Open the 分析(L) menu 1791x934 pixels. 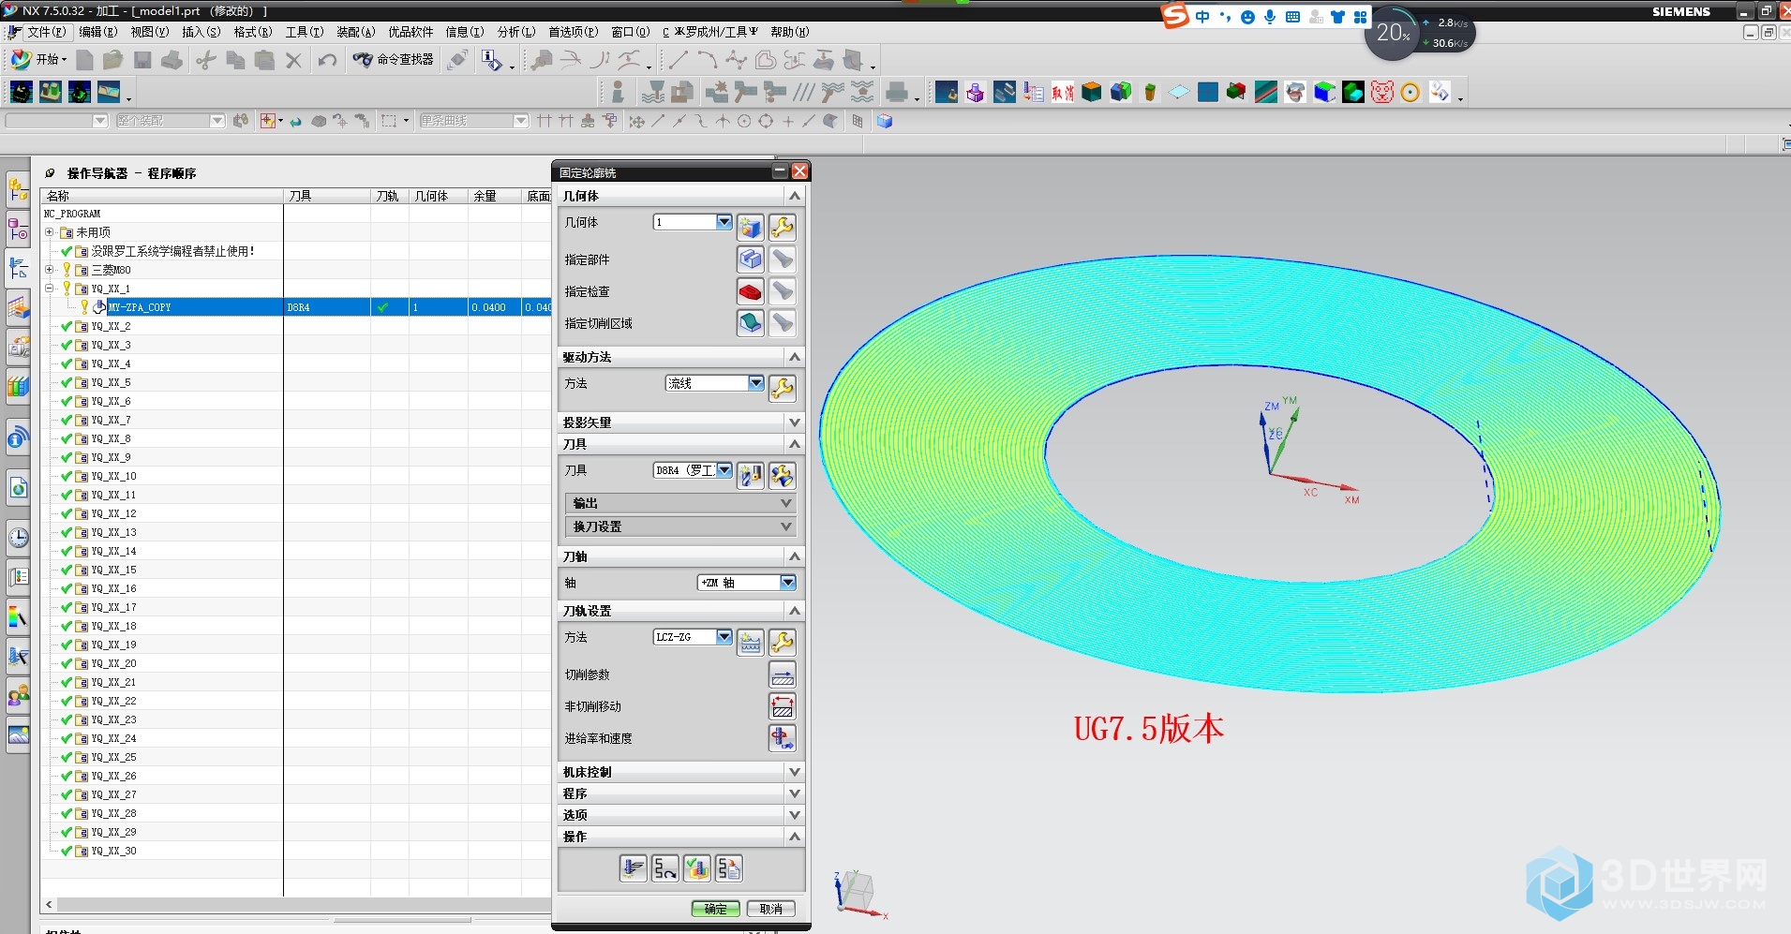515,32
